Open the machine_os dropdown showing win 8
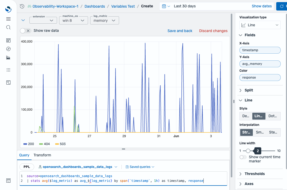 tap(74, 20)
